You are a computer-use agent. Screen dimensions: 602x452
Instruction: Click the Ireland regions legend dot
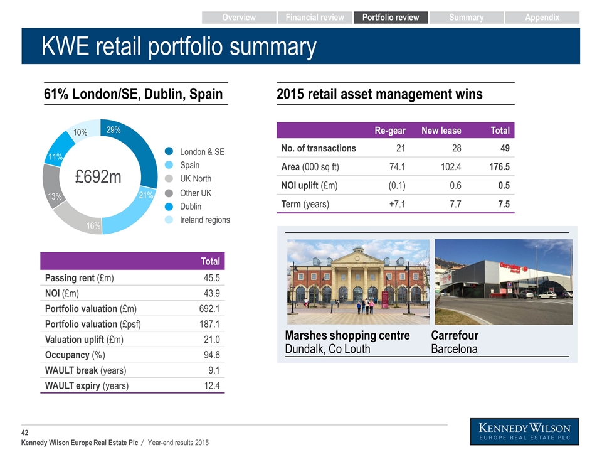169,220
